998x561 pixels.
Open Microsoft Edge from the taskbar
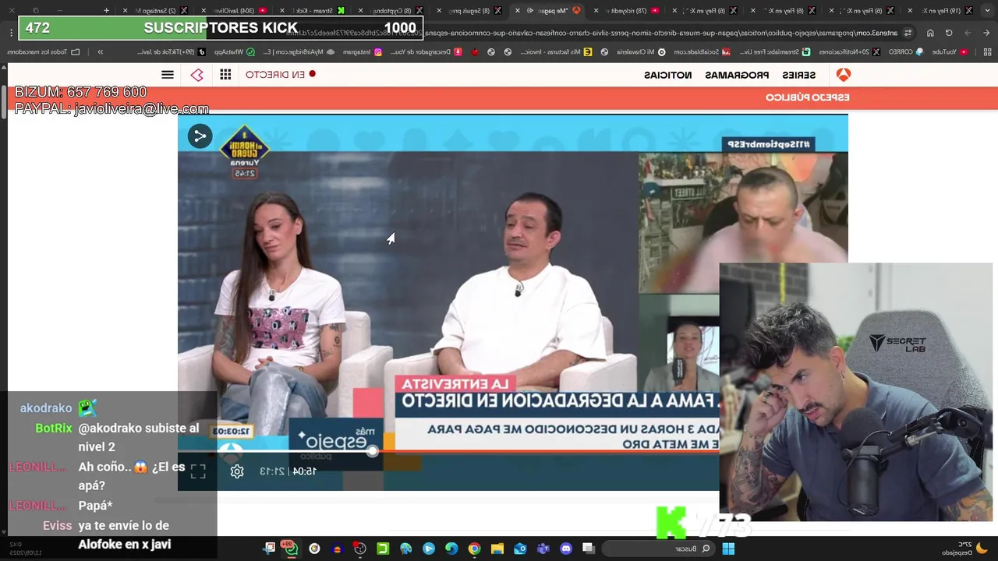click(x=451, y=549)
